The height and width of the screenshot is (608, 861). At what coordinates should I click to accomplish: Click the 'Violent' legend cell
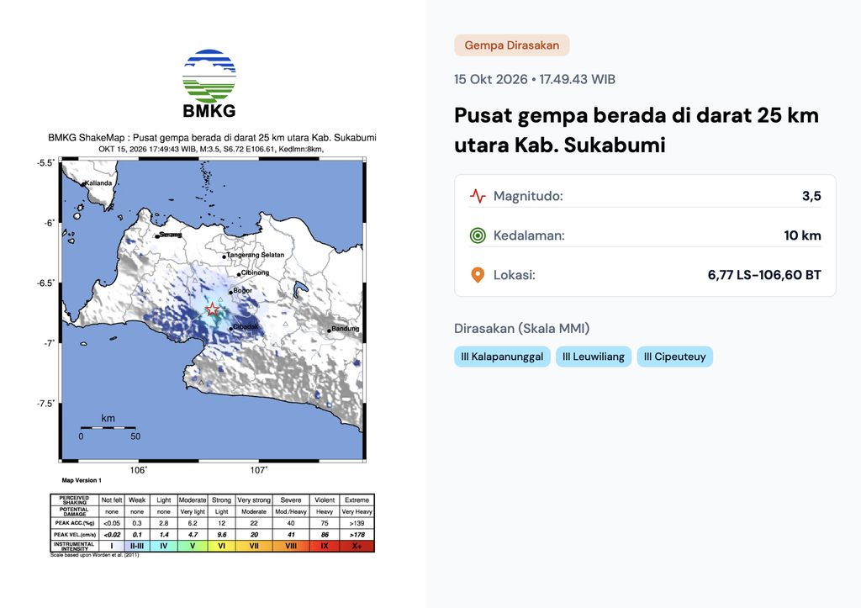tap(325, 500)
